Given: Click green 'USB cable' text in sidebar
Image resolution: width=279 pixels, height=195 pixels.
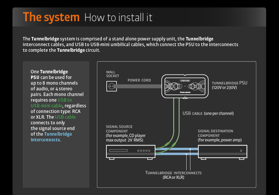Looking at the screenshot, I should pyautogui.click(x=65, y=117).
